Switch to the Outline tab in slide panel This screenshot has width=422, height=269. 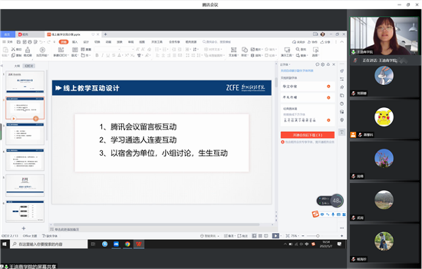pos(17,66)
